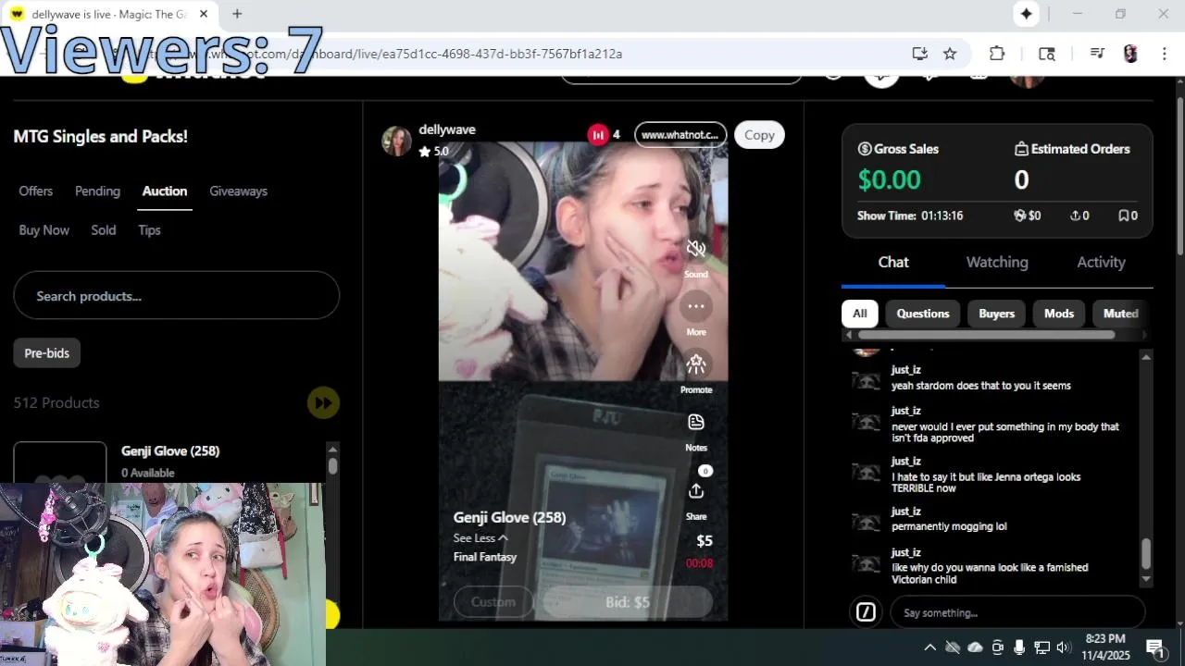Image resolution: width=1185 pixels, height=666 pixels.
Task: Open Chrome side search icon
Action: (1047, 54)
